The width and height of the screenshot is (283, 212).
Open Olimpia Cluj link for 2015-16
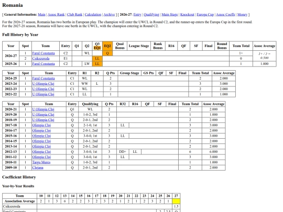(x=41, y=136)
